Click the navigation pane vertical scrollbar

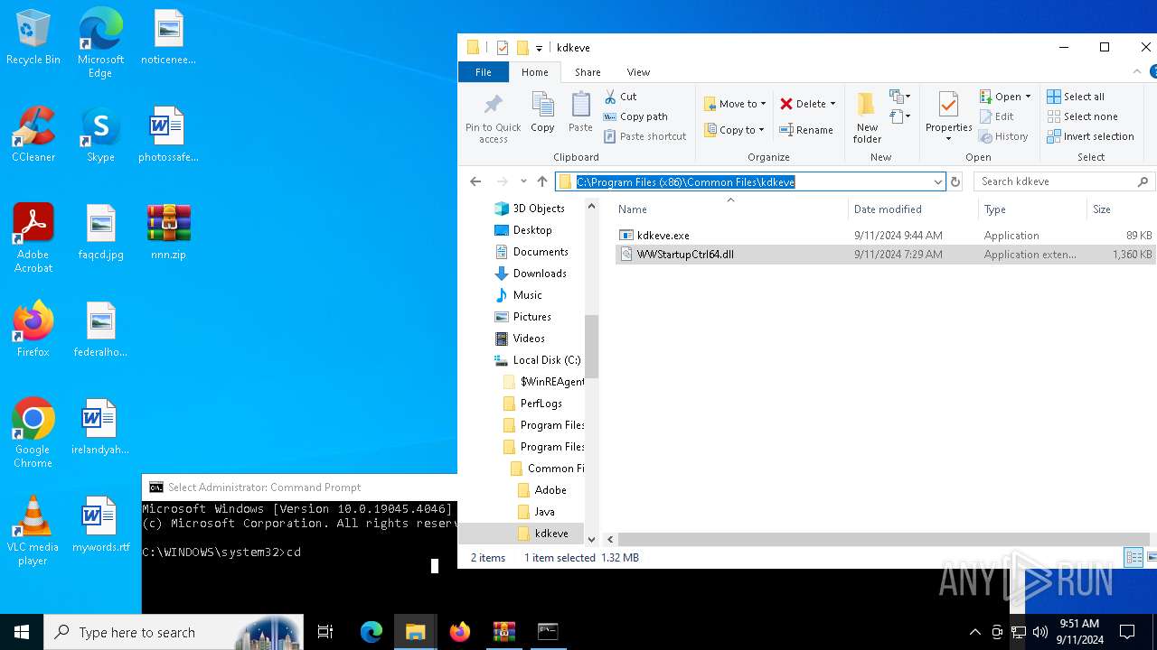[x=591, y=348]
